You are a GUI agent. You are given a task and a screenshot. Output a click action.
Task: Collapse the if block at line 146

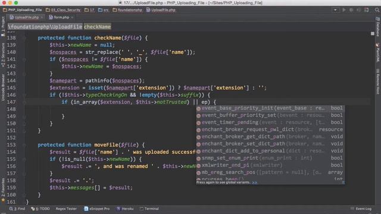(24, 95)
